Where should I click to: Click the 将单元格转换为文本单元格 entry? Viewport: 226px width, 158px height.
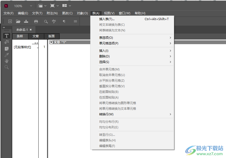point(132,109)
